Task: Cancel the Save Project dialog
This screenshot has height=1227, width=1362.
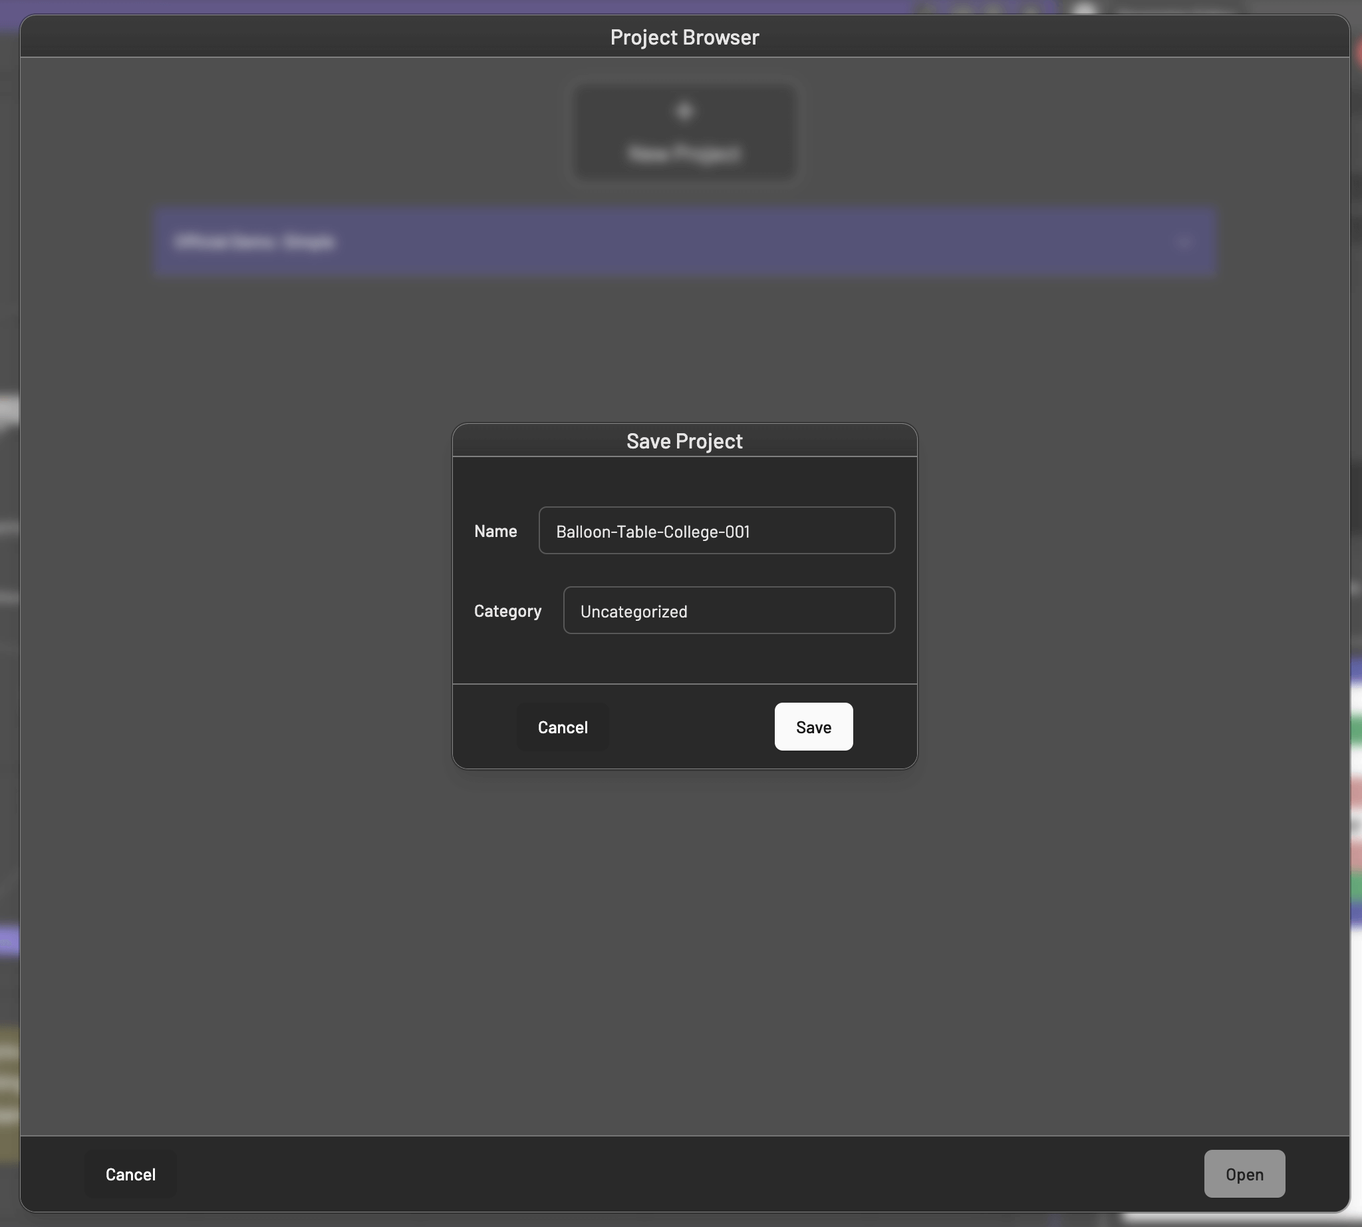Action: (x=562, y=727)
